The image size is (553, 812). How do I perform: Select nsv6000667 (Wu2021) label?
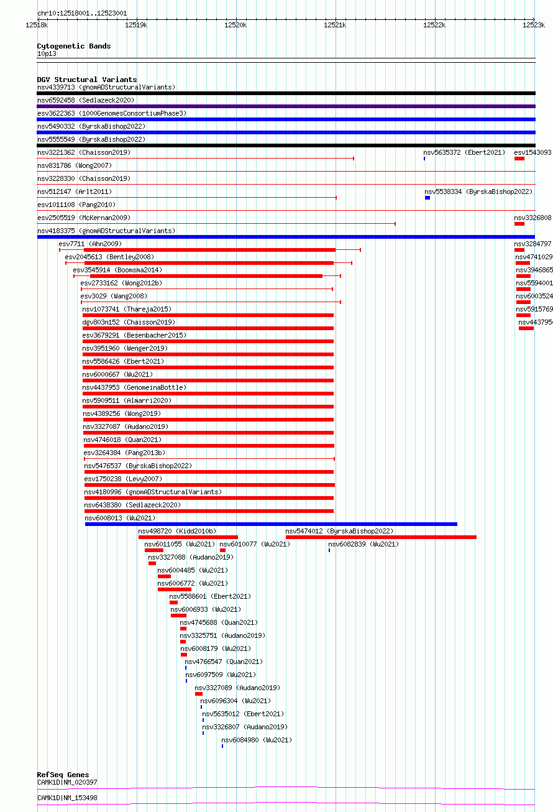pos(117,374)
